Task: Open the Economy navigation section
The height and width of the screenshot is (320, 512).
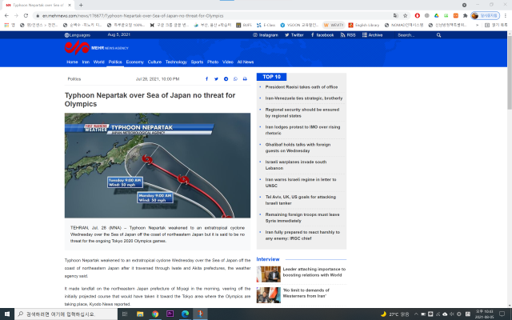Action: 134,62
